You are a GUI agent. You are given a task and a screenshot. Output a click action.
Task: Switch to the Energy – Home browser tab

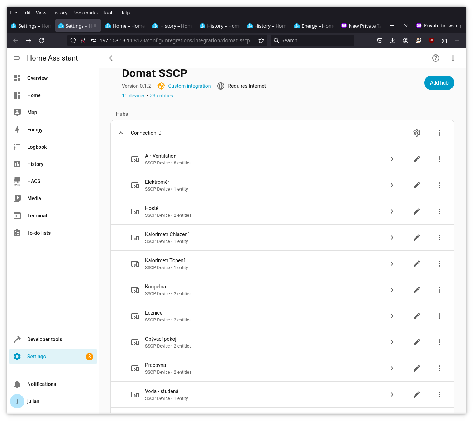314,26
